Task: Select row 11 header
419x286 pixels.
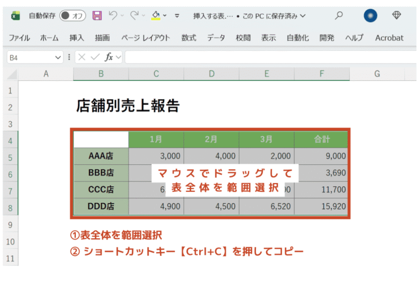Action: pos(10,258)
